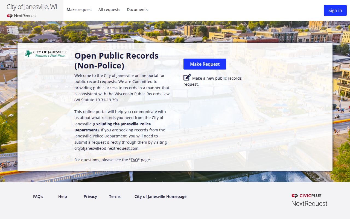Click the NextRequest logo under the city name
350x219 pixels.
(22, 16)
